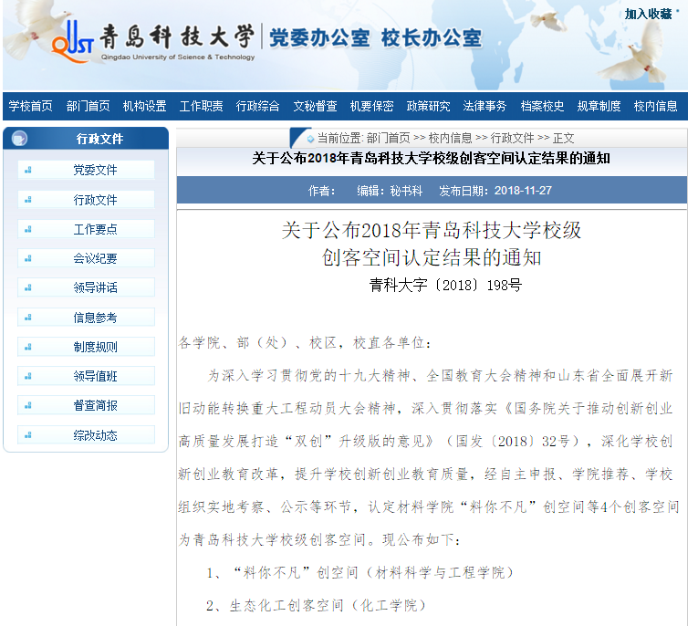Image resolution: width=698 pixels, height=626 pixels.
Task: Click the bullet icon beside 综改动态
Action: point(28,435)
